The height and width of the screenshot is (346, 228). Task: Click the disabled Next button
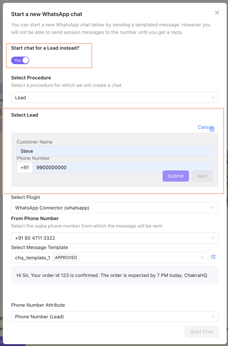click(202, 176)
